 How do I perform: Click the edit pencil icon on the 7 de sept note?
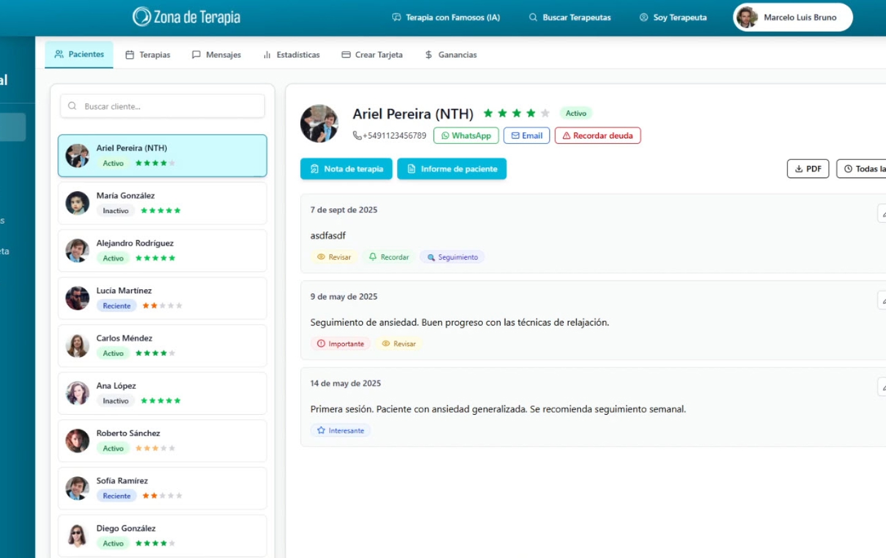point(882,213)
